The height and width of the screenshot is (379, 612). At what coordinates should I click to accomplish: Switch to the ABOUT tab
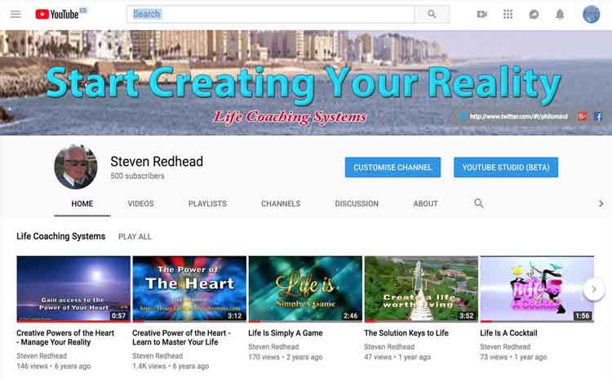click(425, 203)
